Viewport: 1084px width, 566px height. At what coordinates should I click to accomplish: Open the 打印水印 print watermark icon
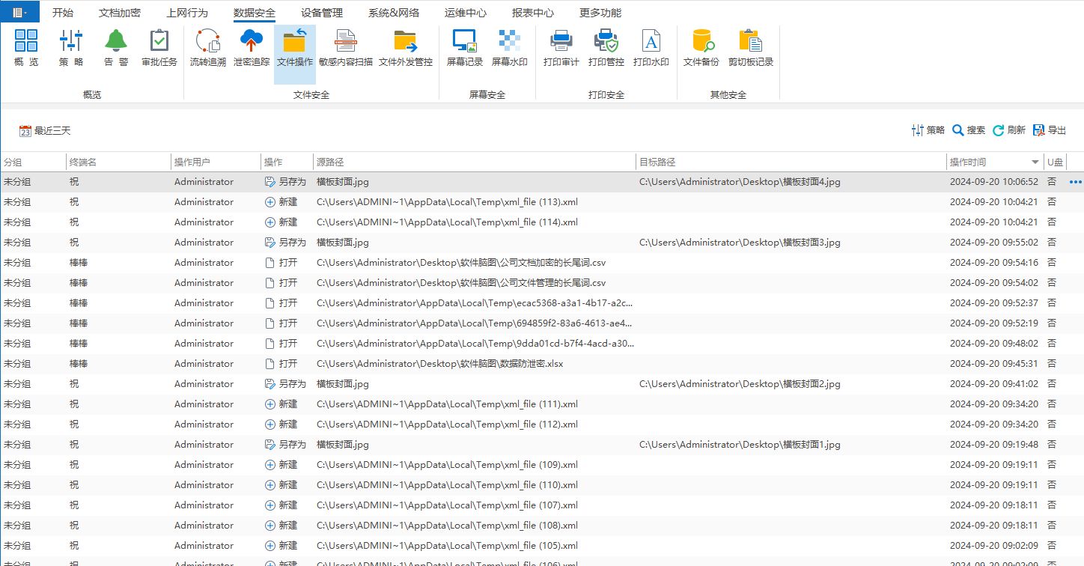[x=651, y=49]
